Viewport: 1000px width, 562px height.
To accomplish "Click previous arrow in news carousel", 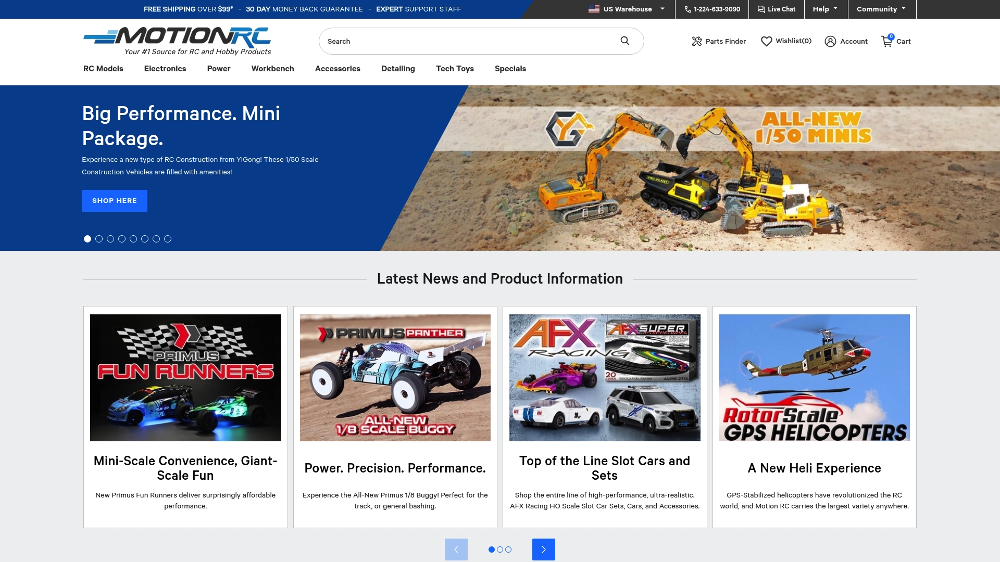I will click(x=456, y=550).
